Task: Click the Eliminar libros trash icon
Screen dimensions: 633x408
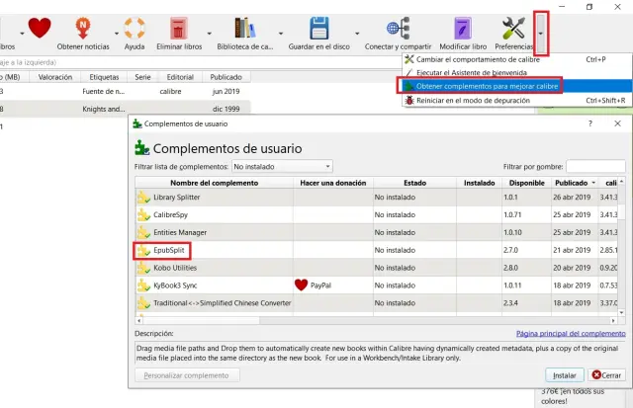Action: point(179,26)
